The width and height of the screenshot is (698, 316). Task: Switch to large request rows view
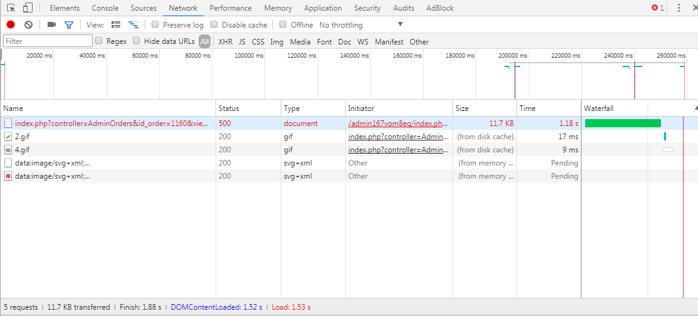[116, 24]
